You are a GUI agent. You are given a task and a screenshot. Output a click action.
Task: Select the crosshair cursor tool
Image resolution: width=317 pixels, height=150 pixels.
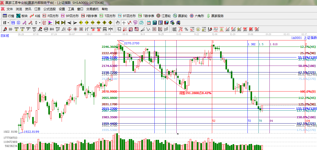click(x=123, y=23)
